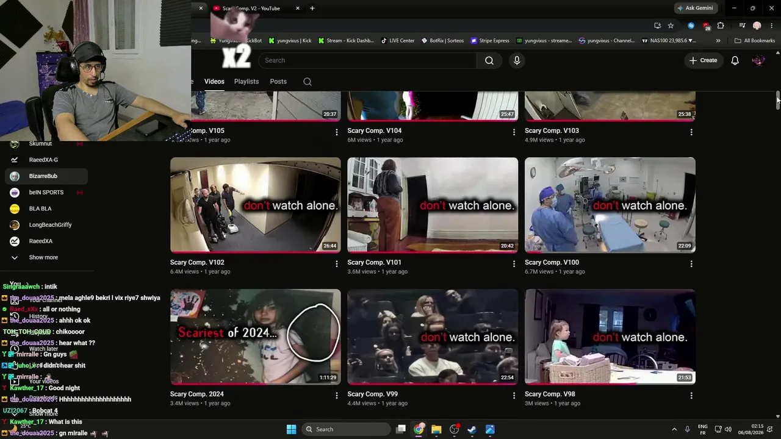Open the LIVE Center bookmark

point(398,41)
